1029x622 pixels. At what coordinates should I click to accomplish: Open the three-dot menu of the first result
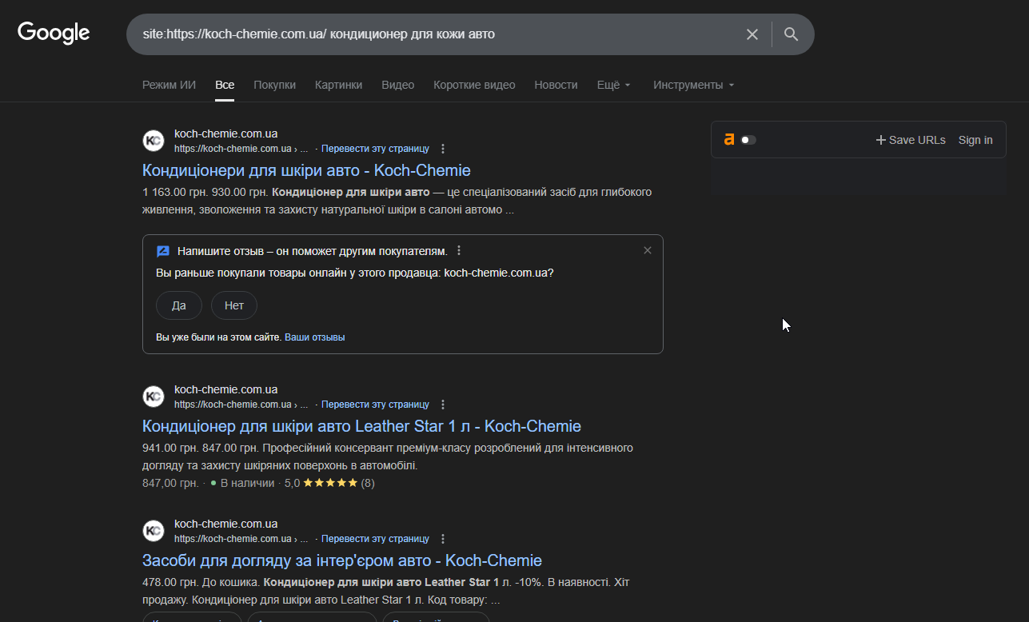(443, 149)
